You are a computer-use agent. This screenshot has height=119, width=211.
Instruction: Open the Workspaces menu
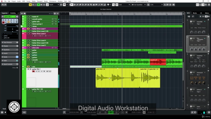pyautogui.click(x=53, y=1)
